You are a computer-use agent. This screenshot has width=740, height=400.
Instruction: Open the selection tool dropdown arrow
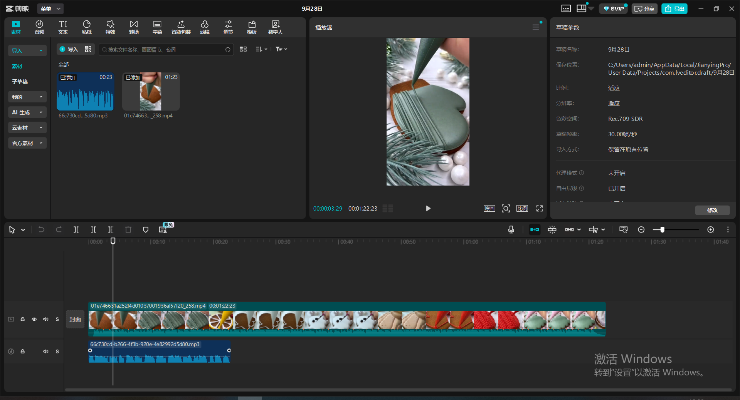pos(23,230)
